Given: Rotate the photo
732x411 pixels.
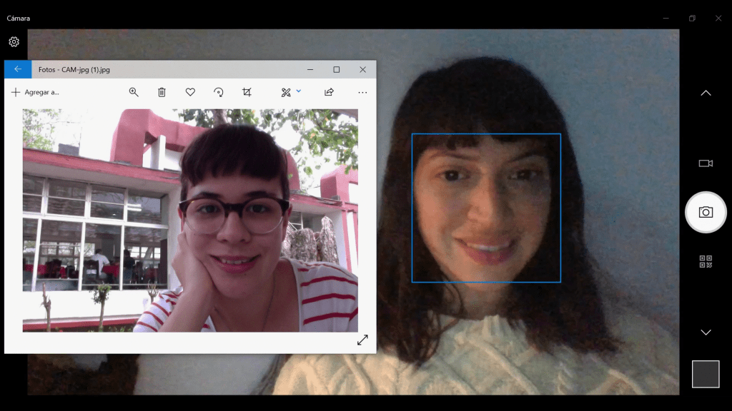Looking at the screenshot, I should click(219, 92).
